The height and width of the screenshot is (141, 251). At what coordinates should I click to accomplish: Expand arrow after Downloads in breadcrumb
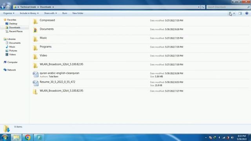[x=53, y=7]
